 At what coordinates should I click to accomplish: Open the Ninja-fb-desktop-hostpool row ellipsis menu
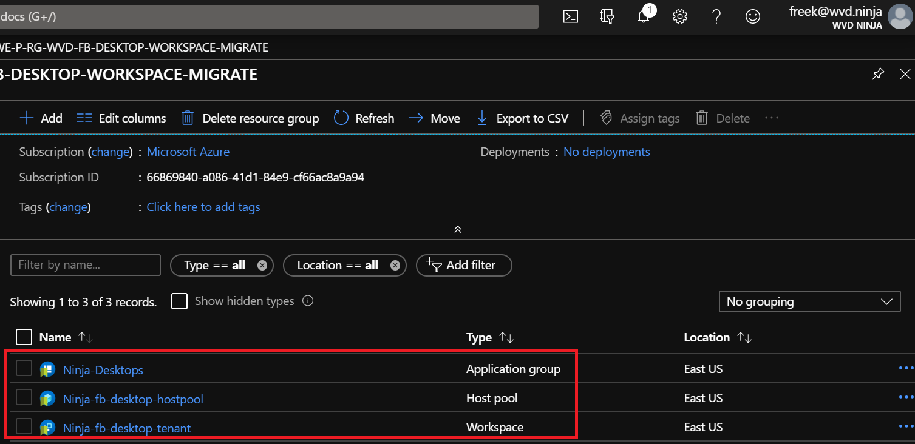tap(906, 397)
